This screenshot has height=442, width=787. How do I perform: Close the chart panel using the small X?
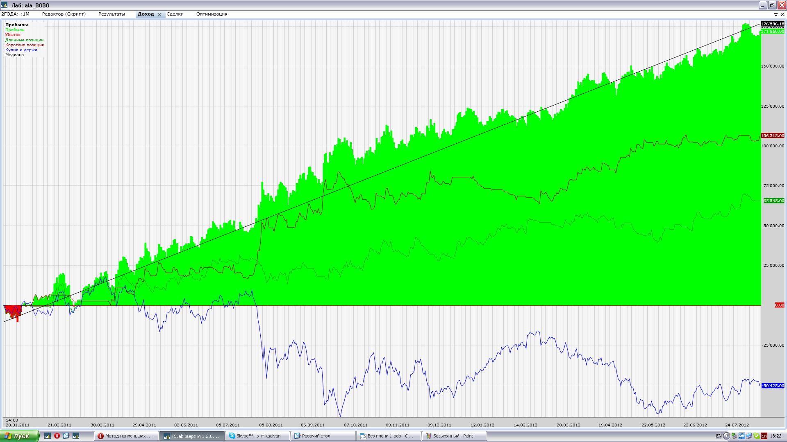click(782, 14)
